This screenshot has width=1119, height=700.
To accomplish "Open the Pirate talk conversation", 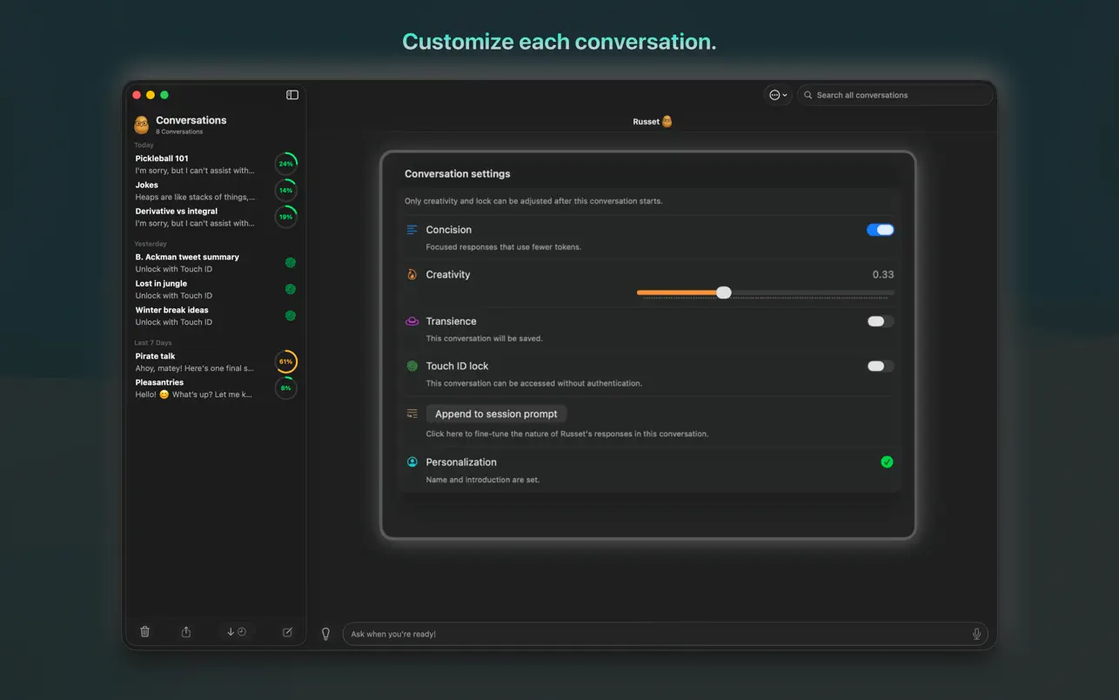I will [x=216, y=361].
